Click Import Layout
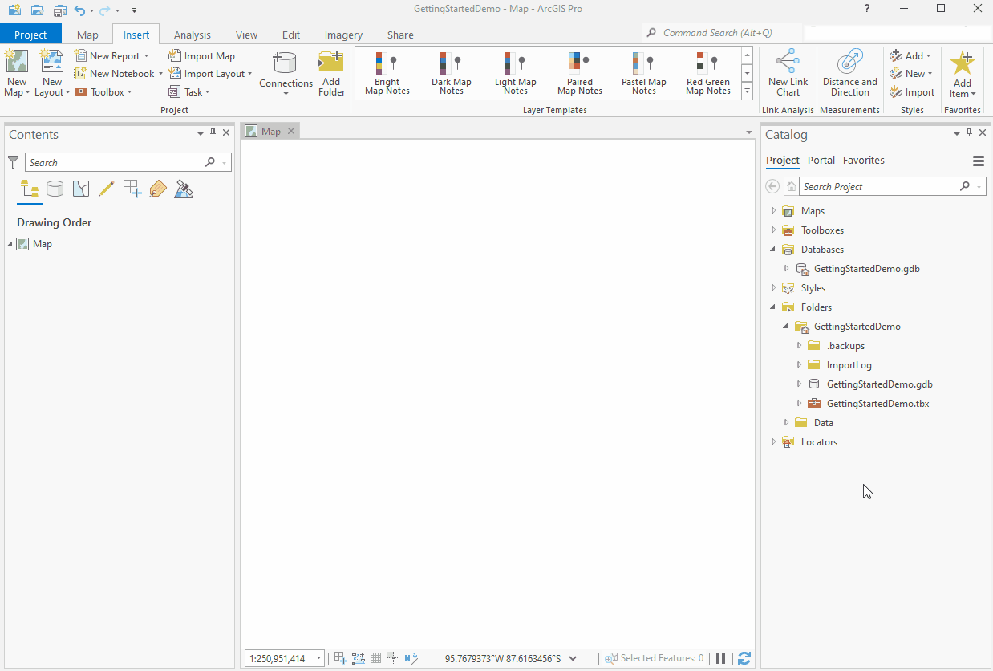The height and width of the screenshot is (671, 993). click(x=210, y=74)
